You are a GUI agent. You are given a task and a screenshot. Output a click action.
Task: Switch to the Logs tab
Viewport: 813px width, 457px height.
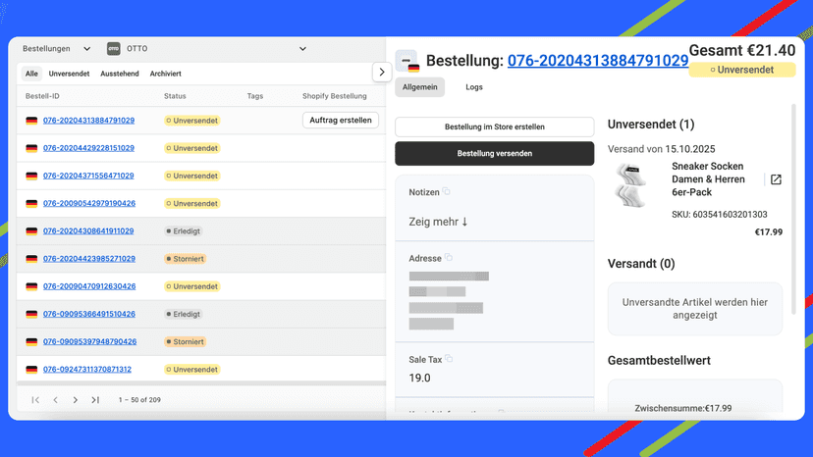tap(474, 87)
